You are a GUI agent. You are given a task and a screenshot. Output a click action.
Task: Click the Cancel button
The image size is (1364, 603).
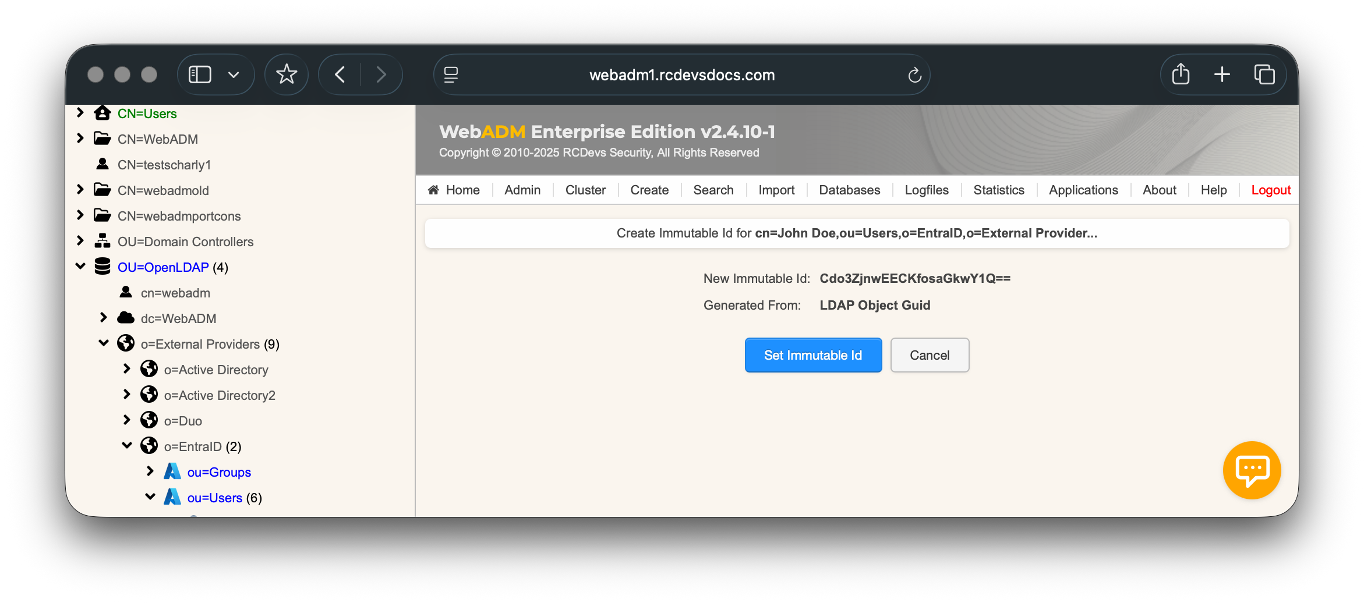click(930, 355)
